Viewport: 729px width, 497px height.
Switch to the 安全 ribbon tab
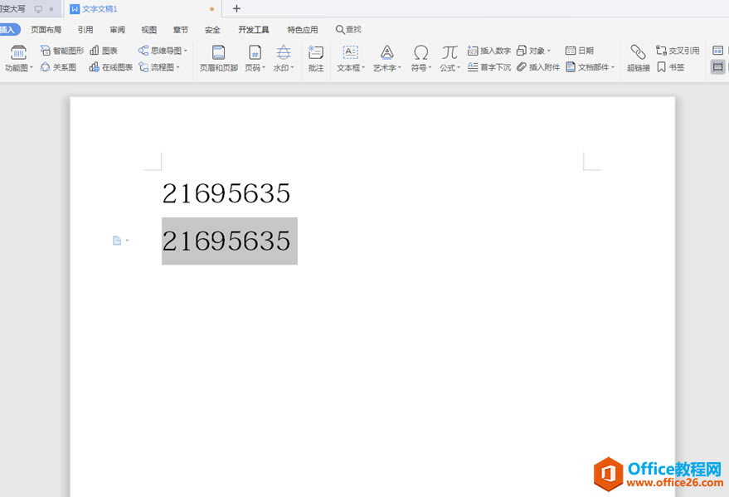(x=212, y=30)
